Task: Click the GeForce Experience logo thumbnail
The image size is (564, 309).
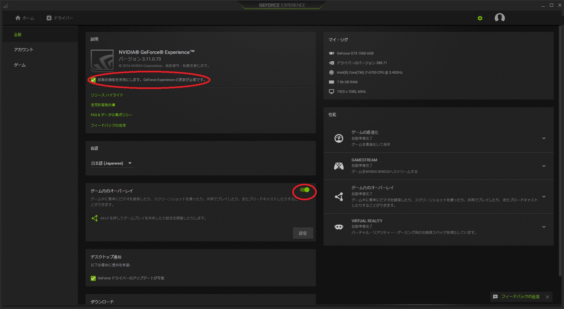Action: [x=102, y=61]
